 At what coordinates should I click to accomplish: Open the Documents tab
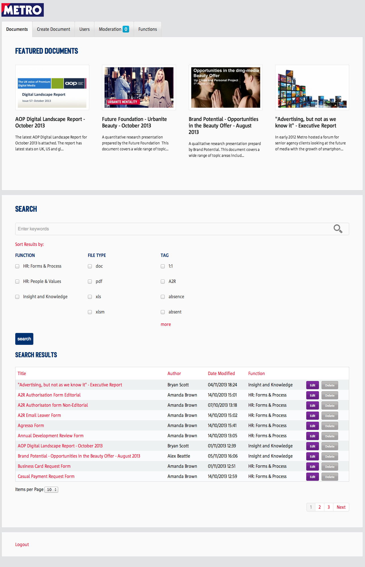tap(17, 29)
